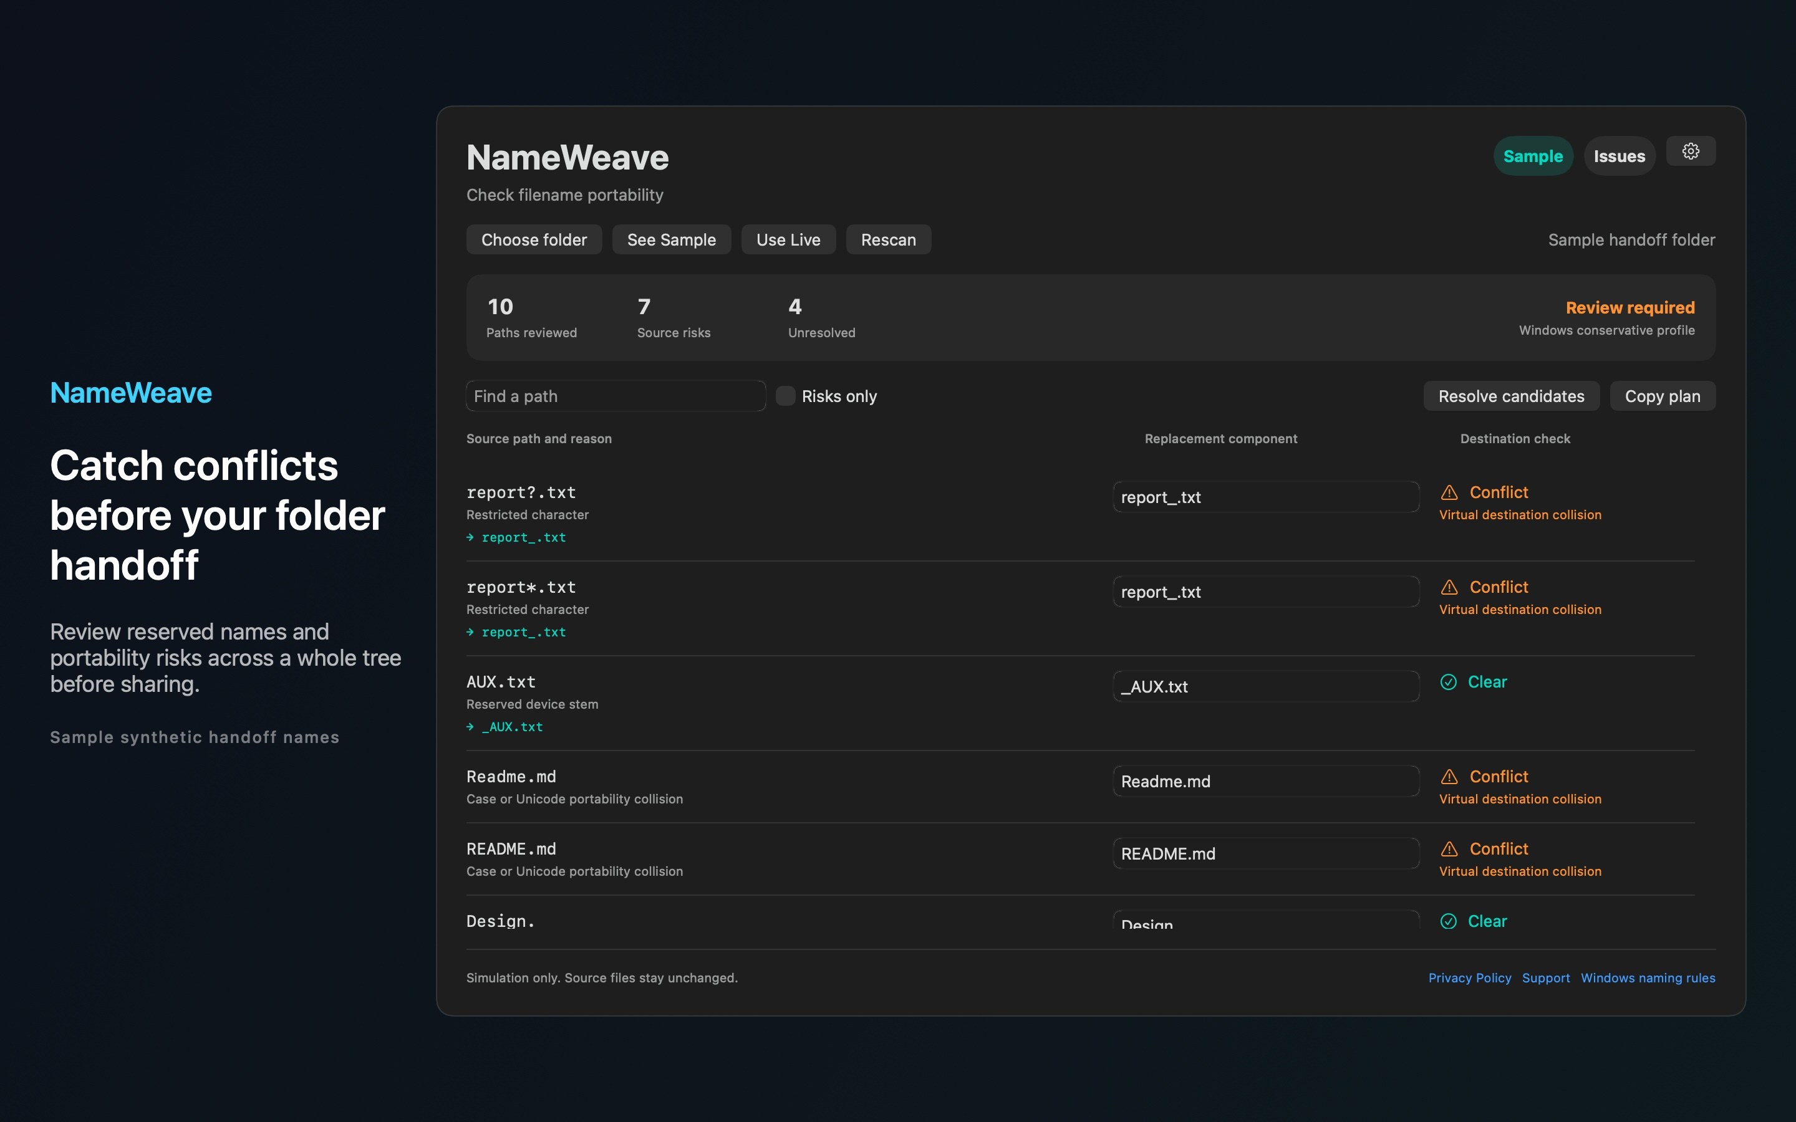Viewport: 1796px width, 1122px height.
Task: Edit replacement field for report?.txt
Action: 1265,497
